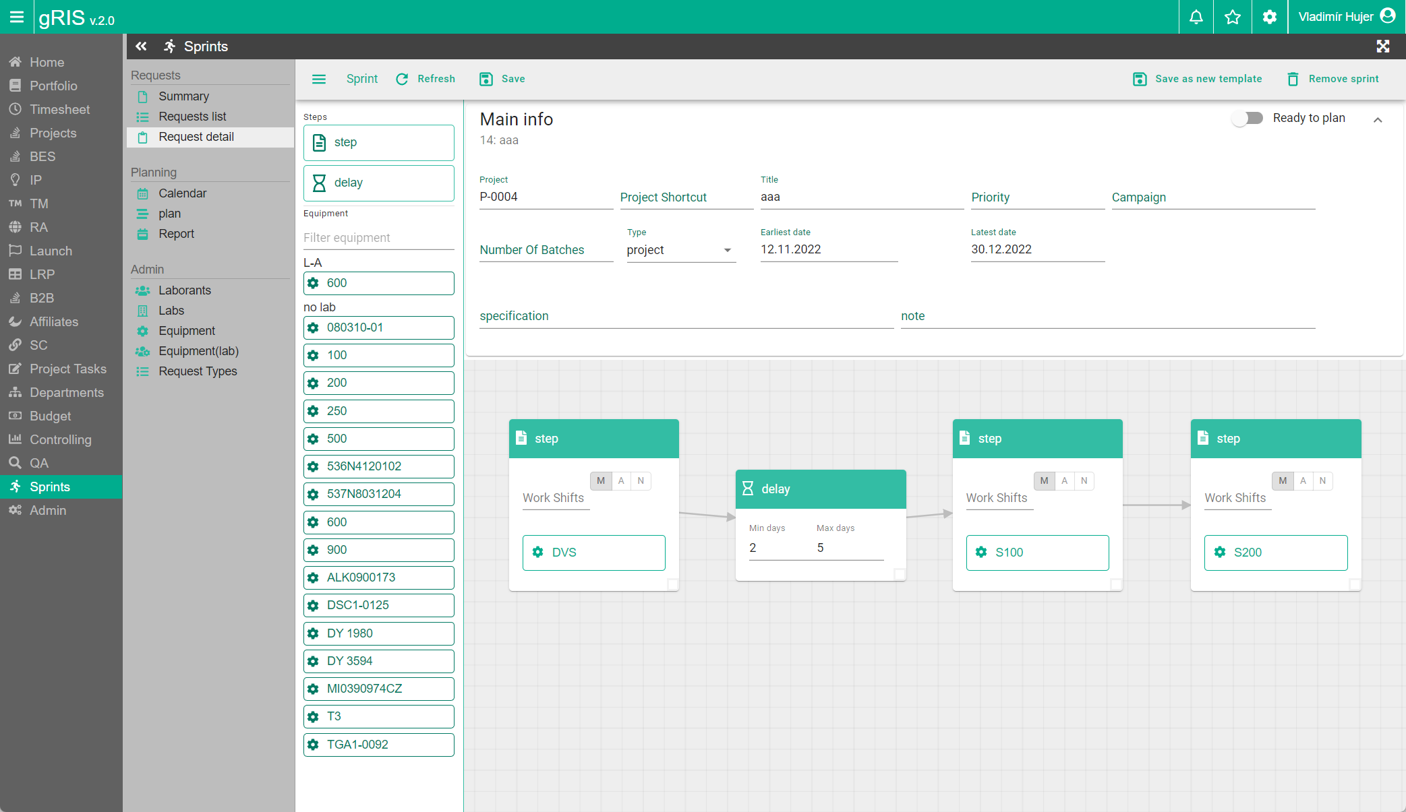Select equipment TGA1-0092
Image resolution: width=1406 pixels, height=812 pixels.
pos(379,745)
